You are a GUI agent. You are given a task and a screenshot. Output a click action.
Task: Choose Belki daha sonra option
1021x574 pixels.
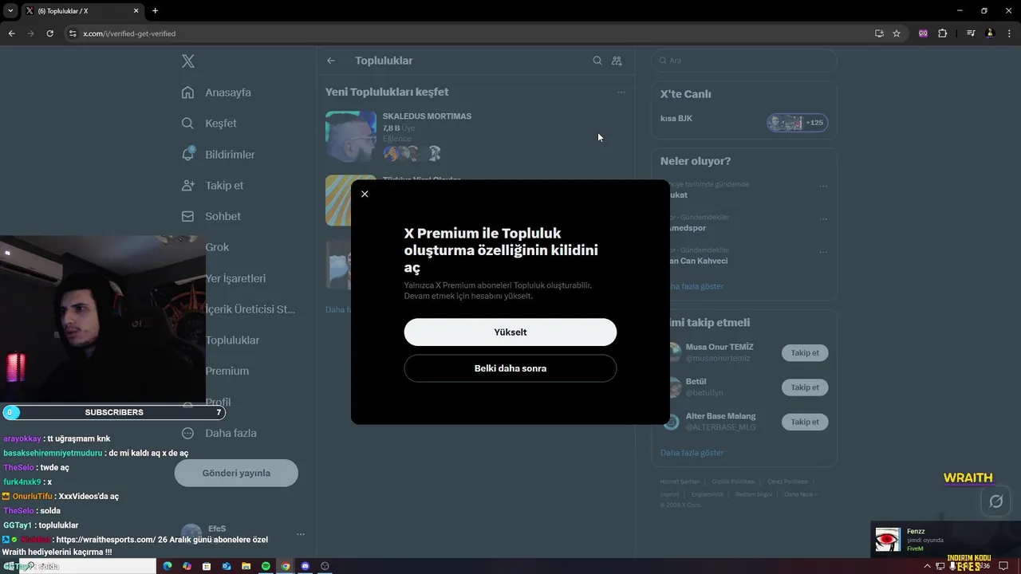[510, 368]
